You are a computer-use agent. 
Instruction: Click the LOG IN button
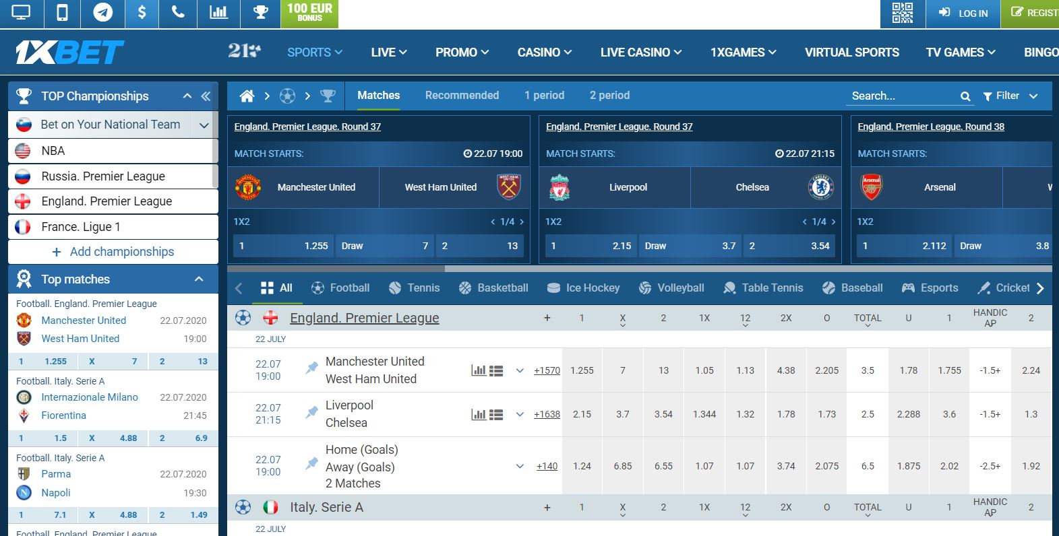point(963,13)
